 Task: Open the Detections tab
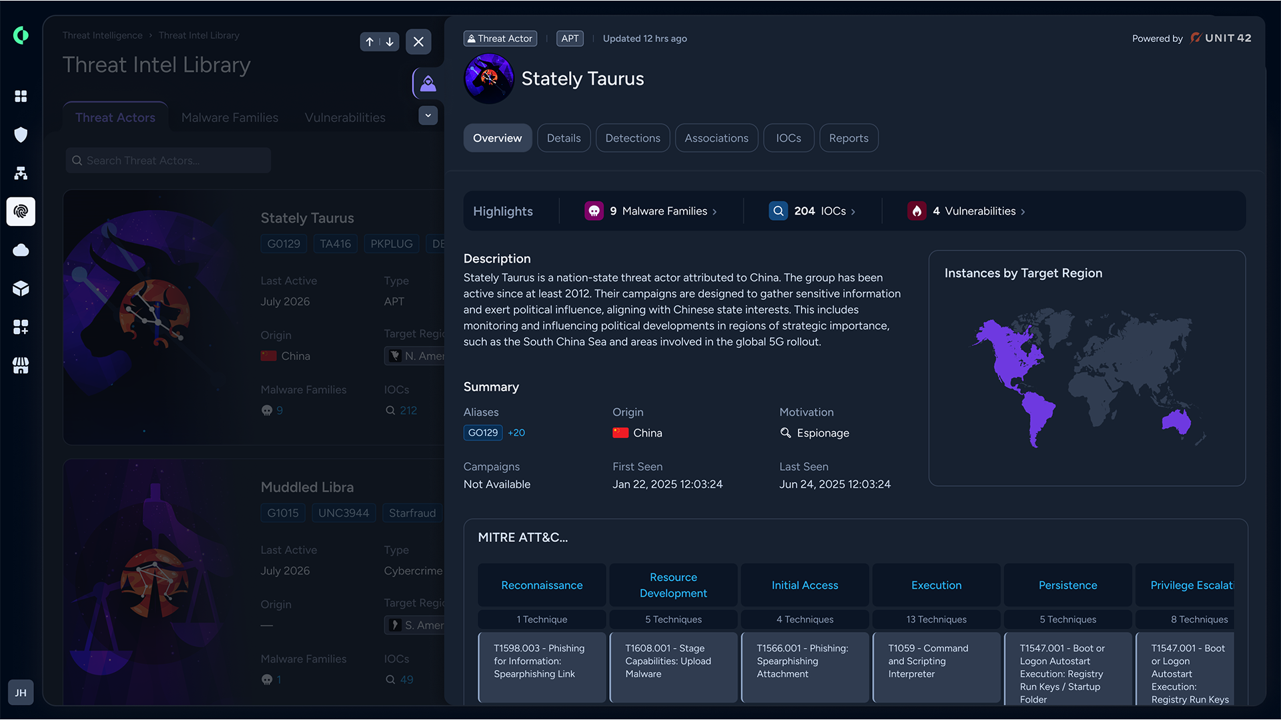tap(632, 138)
